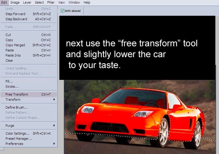Open the Filter menu
Image resolution: width=219 pixels, height=154 pixels.
tap(51, 2)
